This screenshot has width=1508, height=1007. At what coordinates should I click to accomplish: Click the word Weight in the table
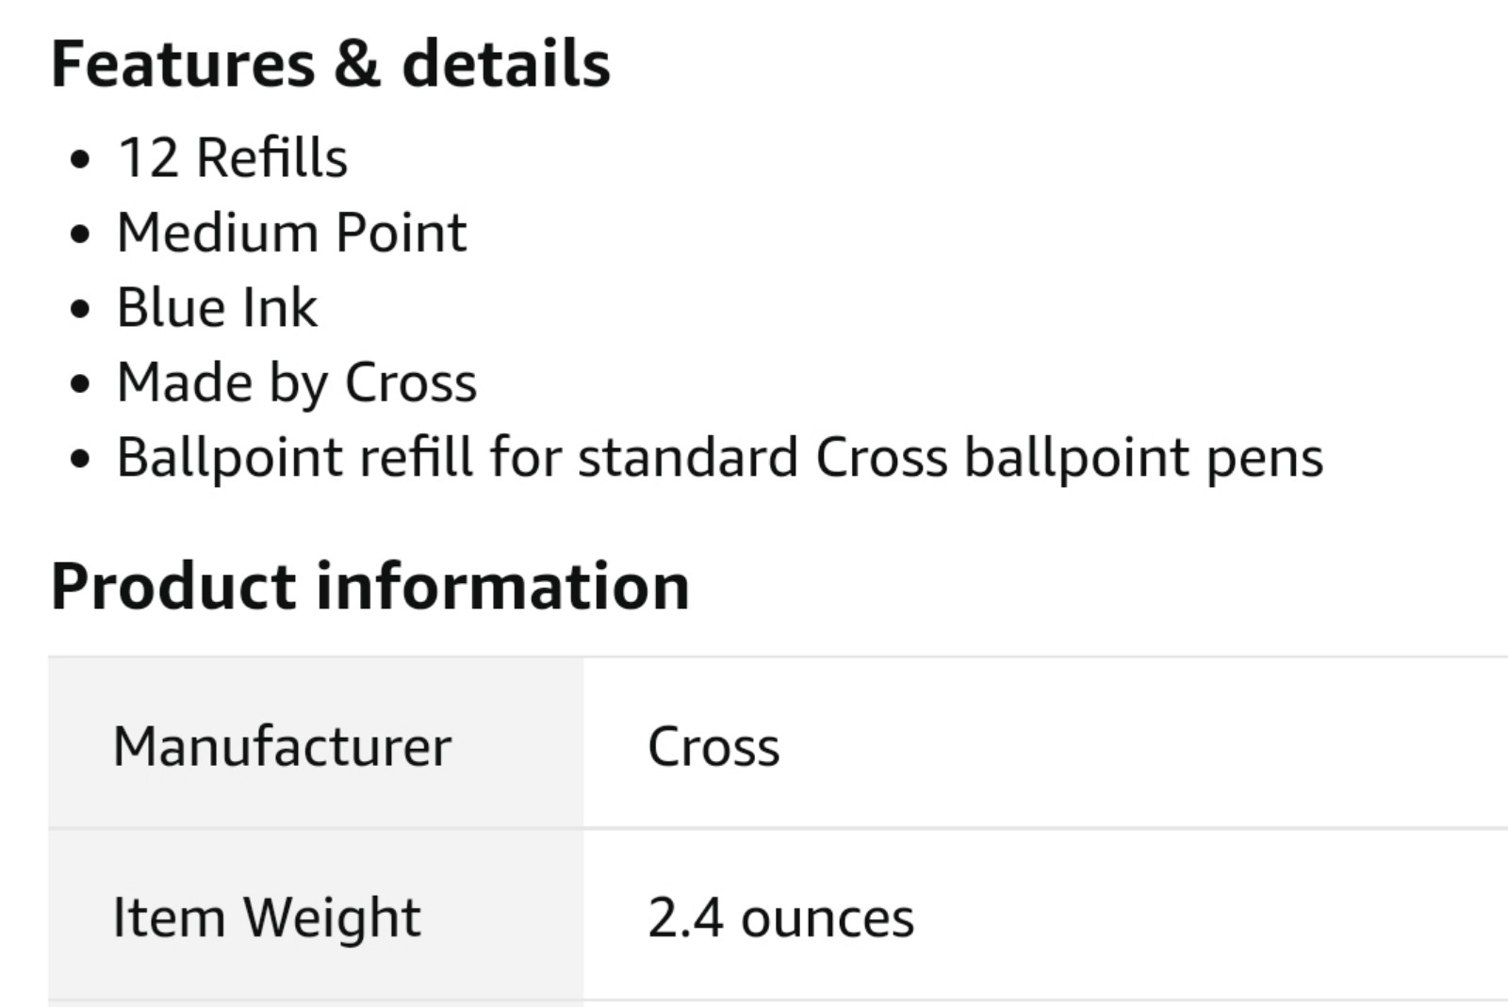click(331, 918)
